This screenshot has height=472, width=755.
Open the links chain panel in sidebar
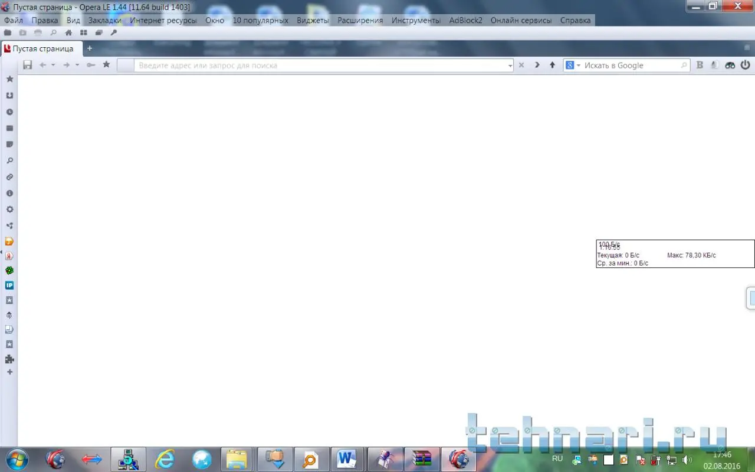[9, 177]
